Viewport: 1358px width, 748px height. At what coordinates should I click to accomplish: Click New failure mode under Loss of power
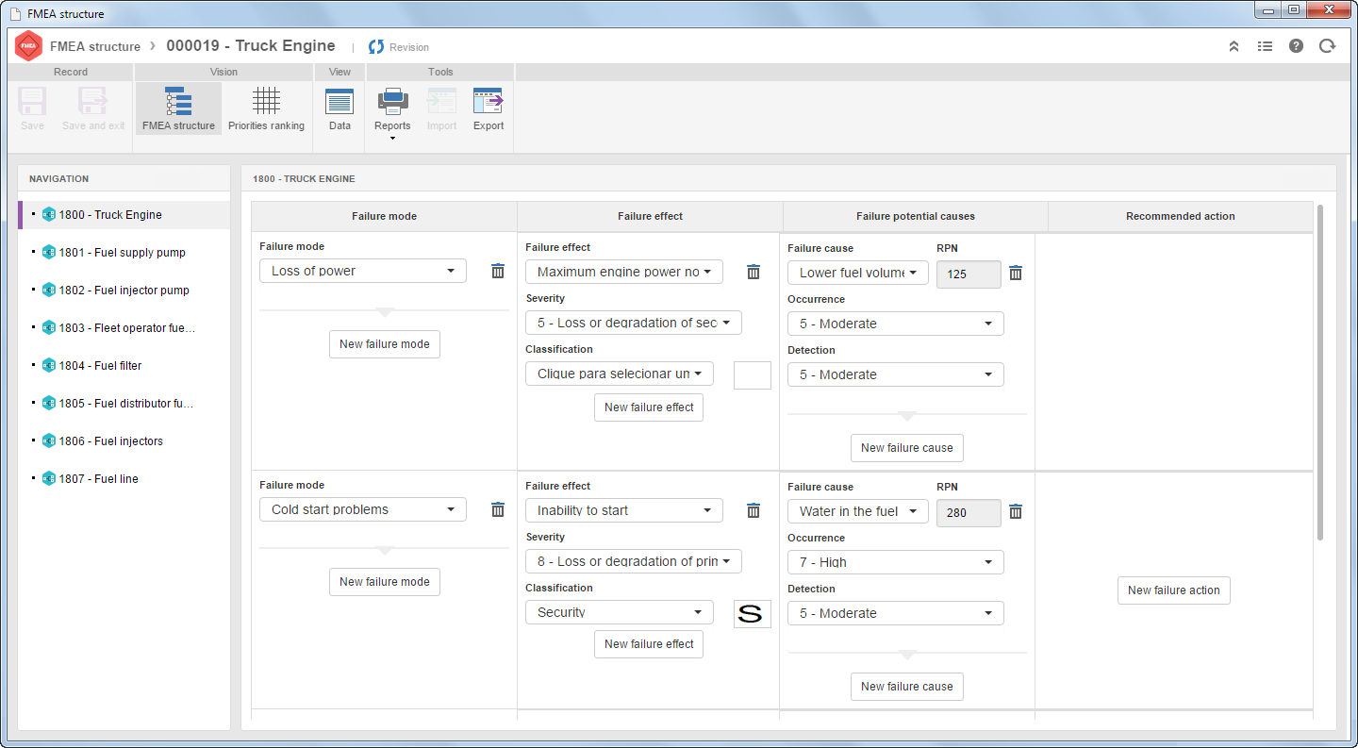coord(385,344)
